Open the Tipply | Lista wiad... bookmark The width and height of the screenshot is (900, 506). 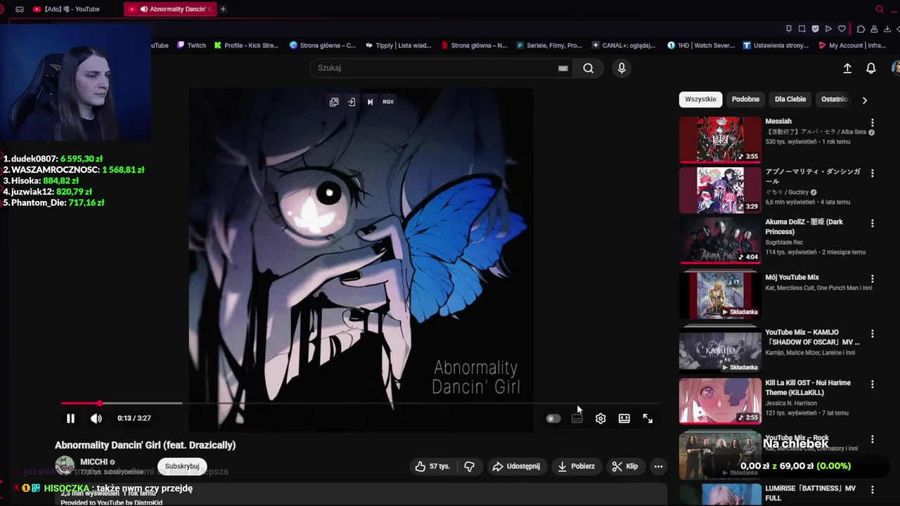(x=398, y=46)
